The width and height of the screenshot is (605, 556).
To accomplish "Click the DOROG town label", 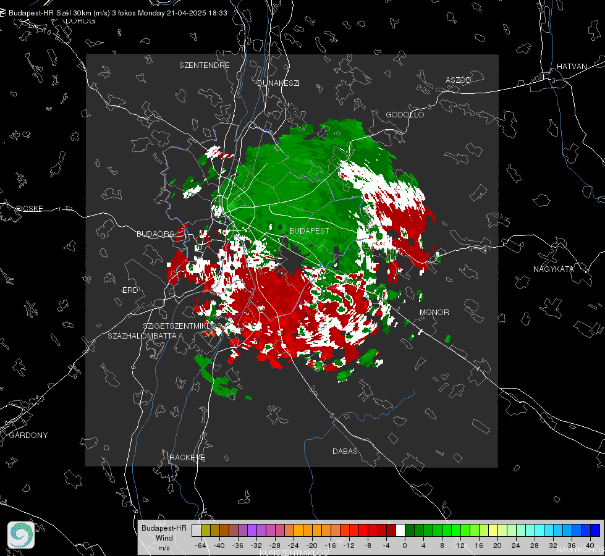I will point(80,21).
